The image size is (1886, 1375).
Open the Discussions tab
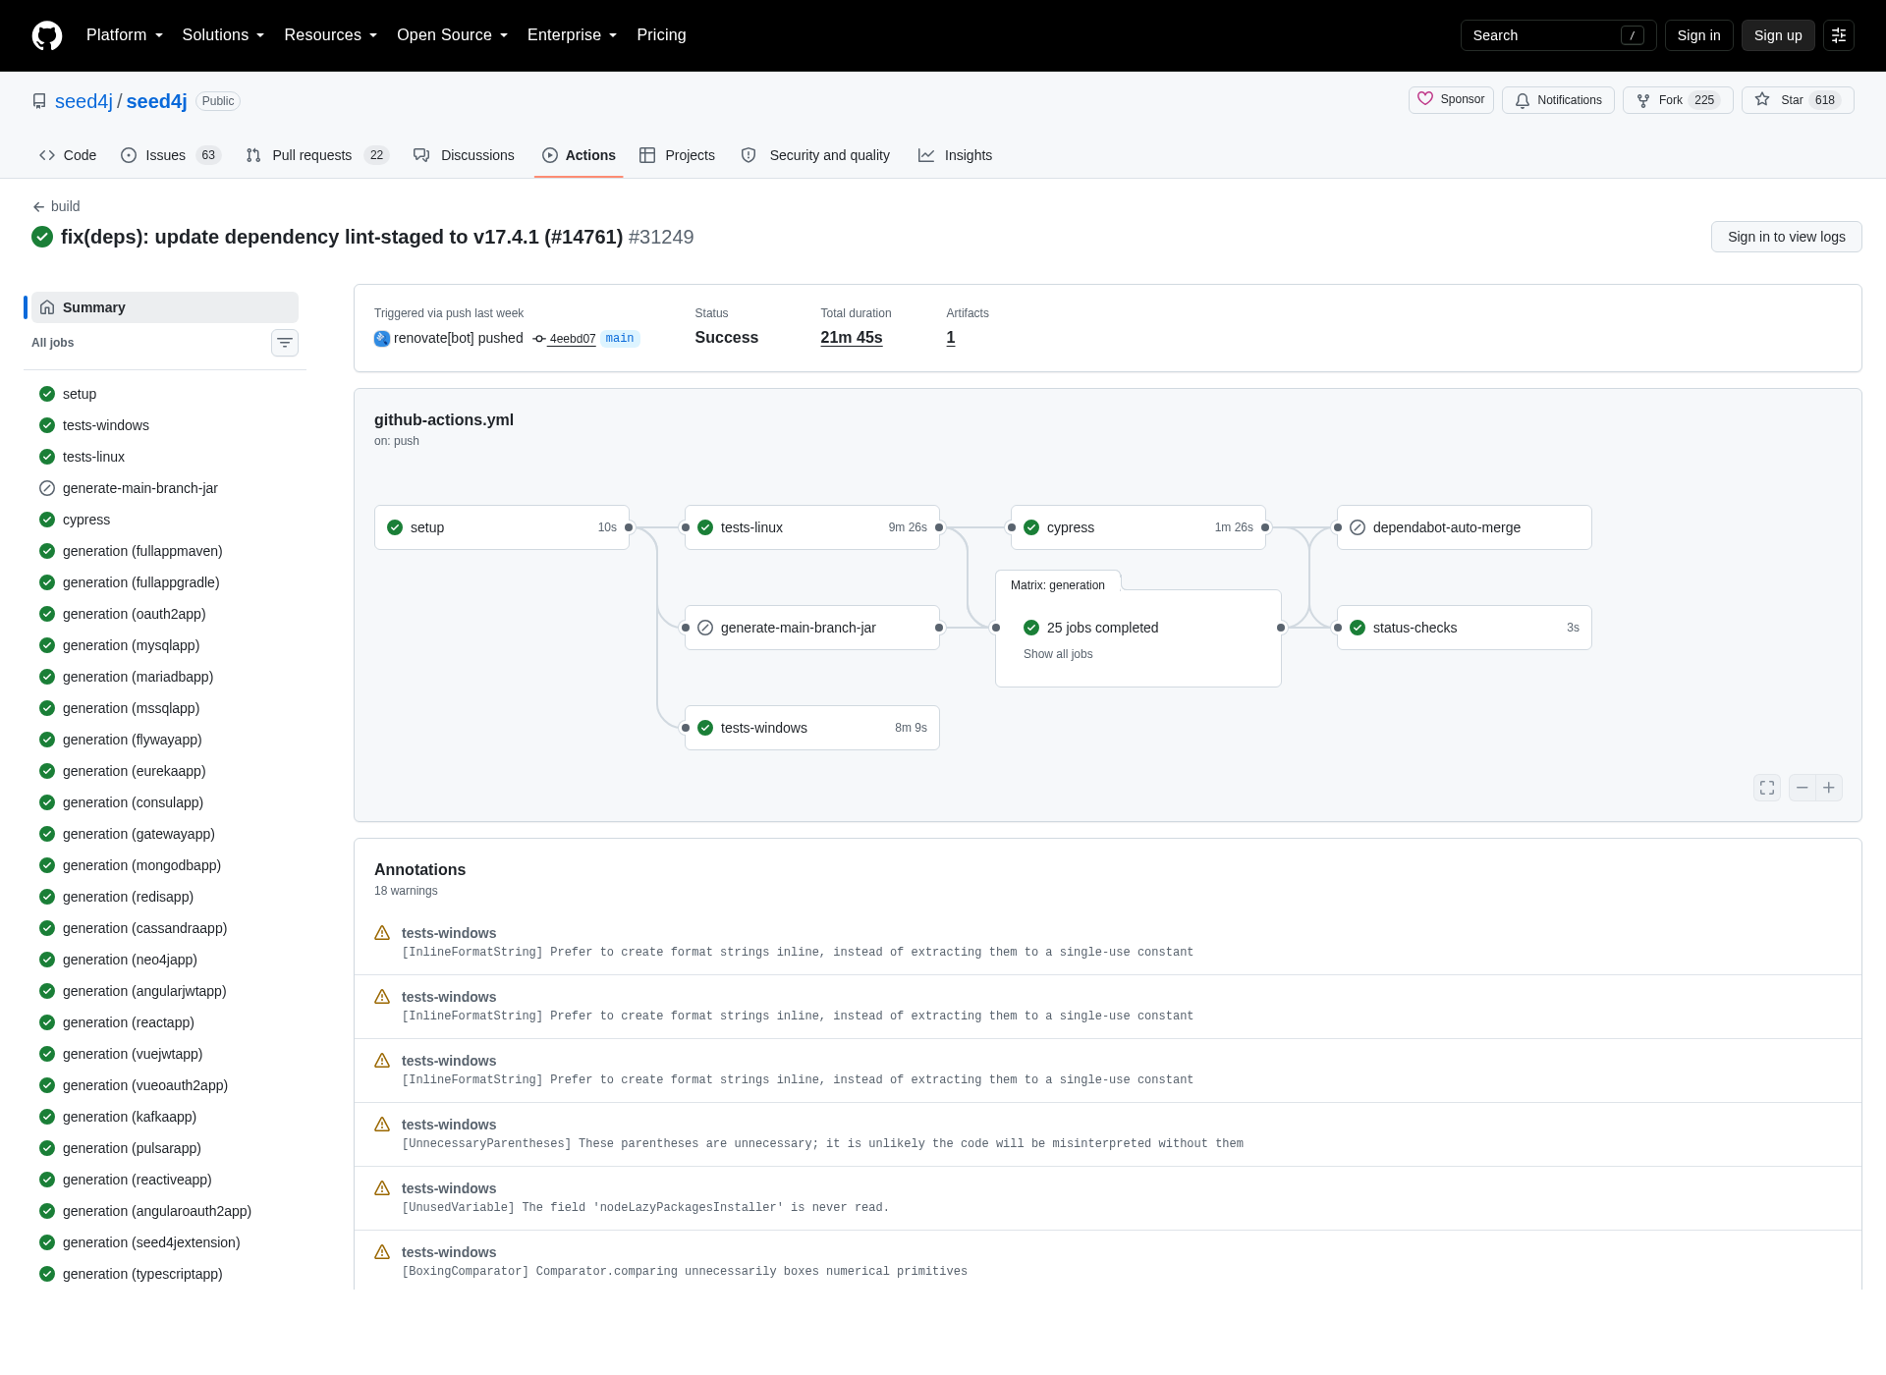464,155
